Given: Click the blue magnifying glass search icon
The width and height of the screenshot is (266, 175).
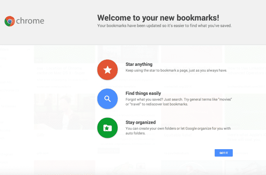Looking at the screenshot, I should click(107, 99).
